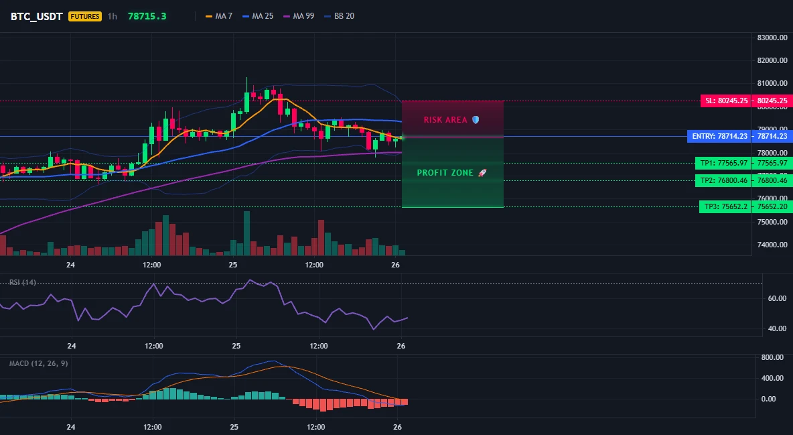Click the TP3: 75652.2 target label
The width and height of the screenshot is (793, 435).
pos(725,206)
